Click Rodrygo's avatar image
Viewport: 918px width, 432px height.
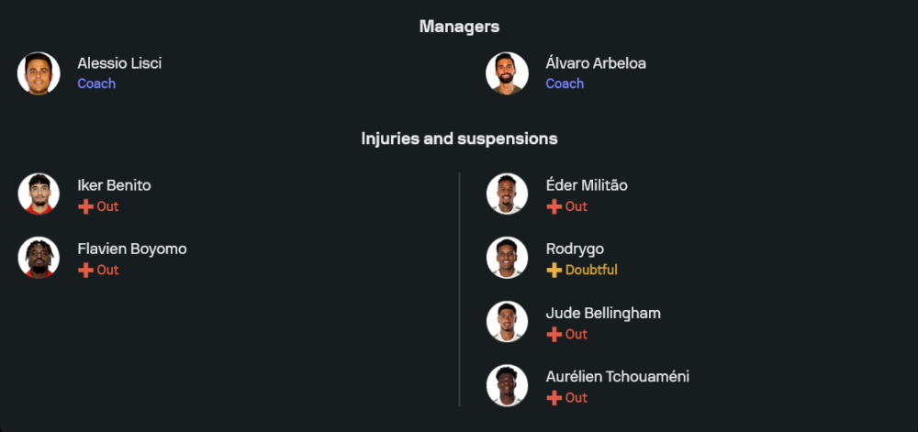click(x=507, y=258)
